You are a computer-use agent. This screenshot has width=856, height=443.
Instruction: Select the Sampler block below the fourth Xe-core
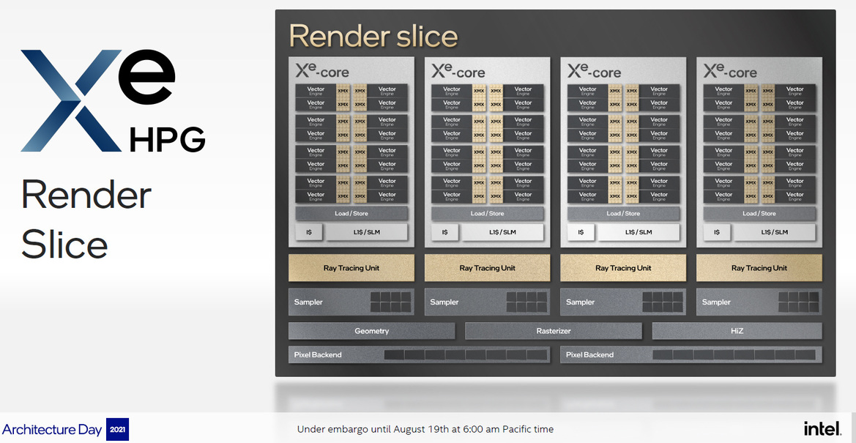point(759,302)
